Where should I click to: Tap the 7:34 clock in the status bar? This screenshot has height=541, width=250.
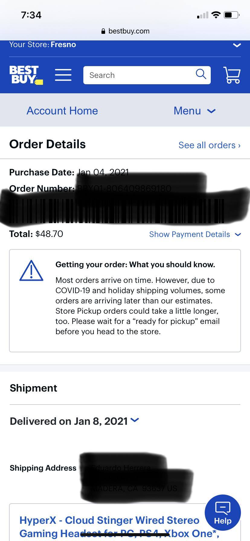31,14
